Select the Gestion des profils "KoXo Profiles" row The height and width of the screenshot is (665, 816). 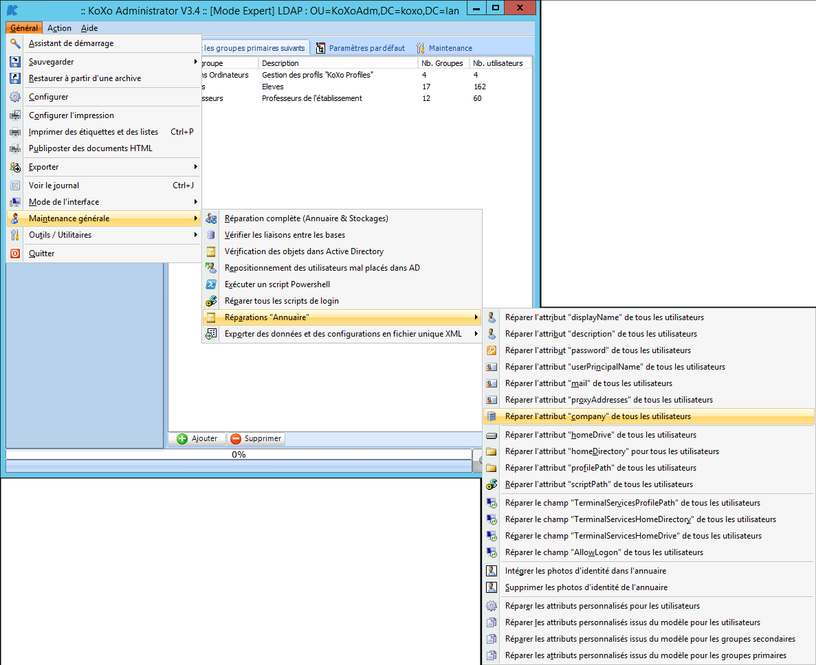(x=318, y=75)
